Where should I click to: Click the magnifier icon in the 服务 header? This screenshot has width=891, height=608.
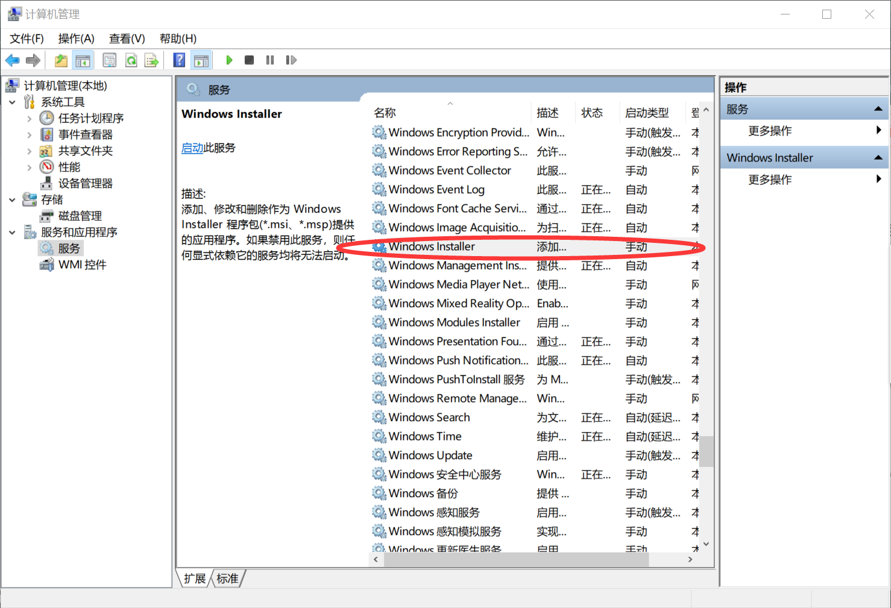pyautogui.click(x=194, y=89)
